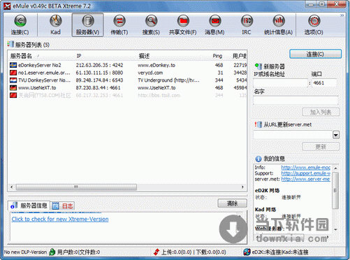The image size is (350, 260).
Task: Click the eD2K:未连接 status bar text
Action: click(266, 252)
